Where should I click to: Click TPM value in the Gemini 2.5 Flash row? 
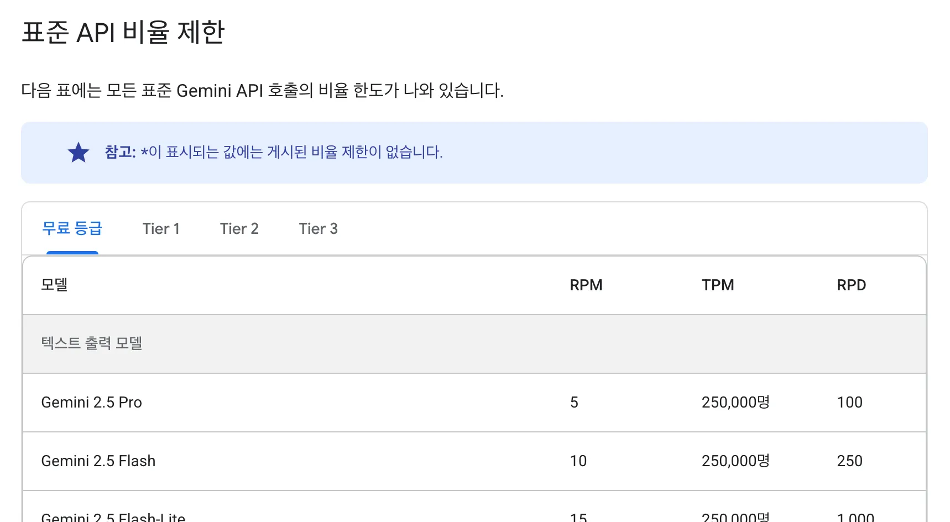pos(735,461)
